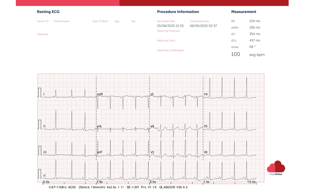Click the 0.0s time axis marker
Viewport: 309px width, 190px height.
tap(46, 182)
